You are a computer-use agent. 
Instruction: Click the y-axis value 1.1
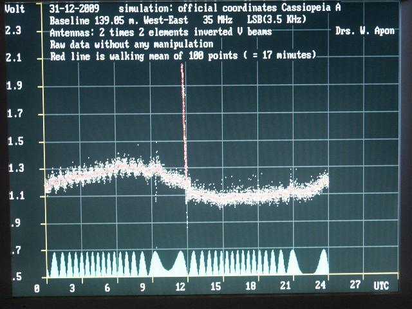(17, 196)
